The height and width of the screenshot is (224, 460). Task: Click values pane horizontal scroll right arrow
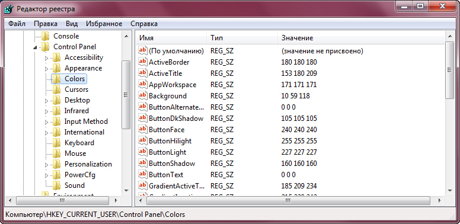click(x=440, y=200)
